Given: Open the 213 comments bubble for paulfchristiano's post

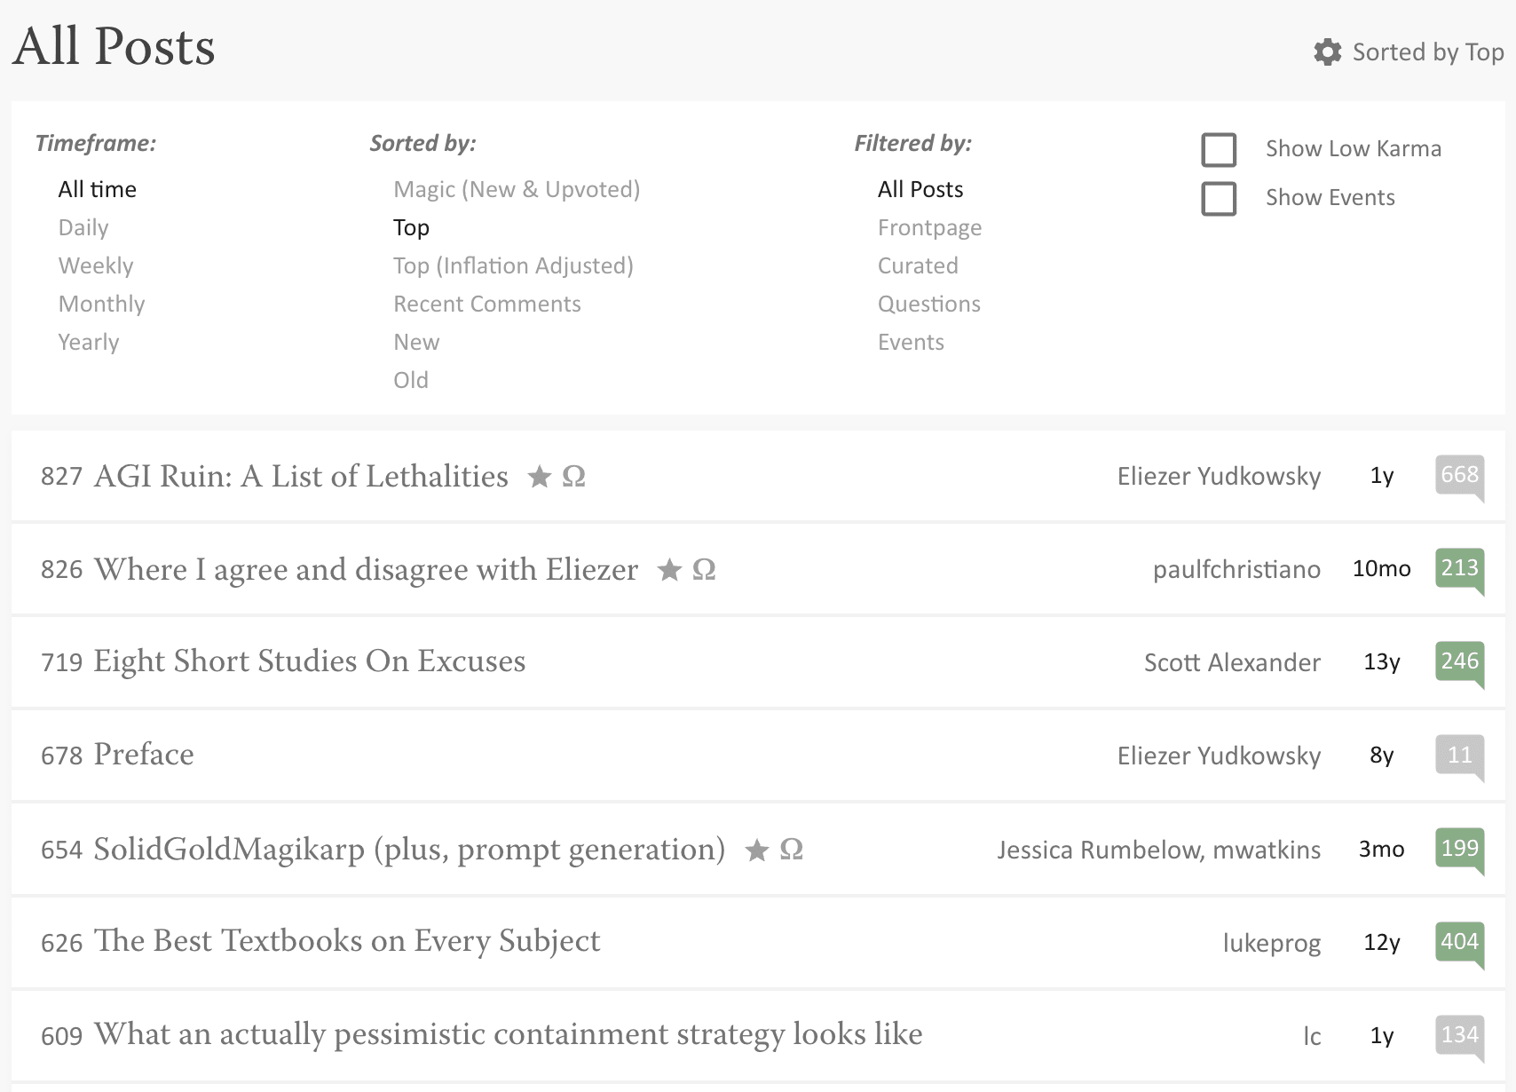Looking at the screenshot, I should pos(1459,569).
